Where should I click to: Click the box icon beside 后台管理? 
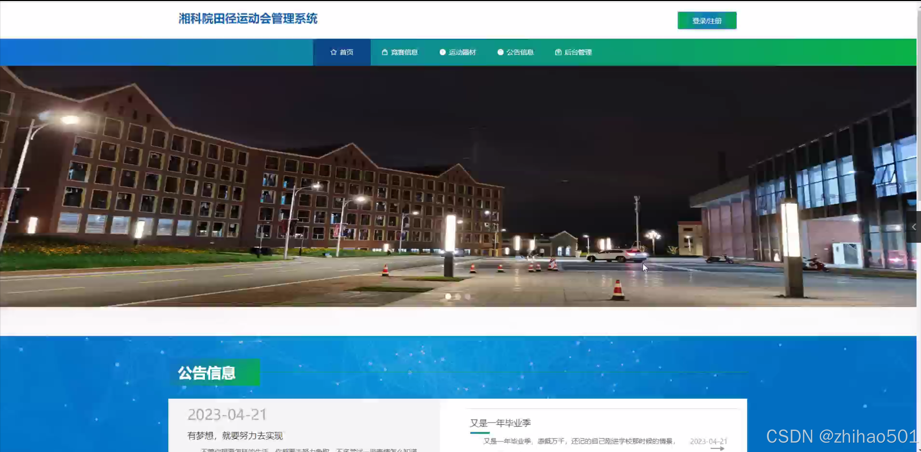tap(558, 52)
